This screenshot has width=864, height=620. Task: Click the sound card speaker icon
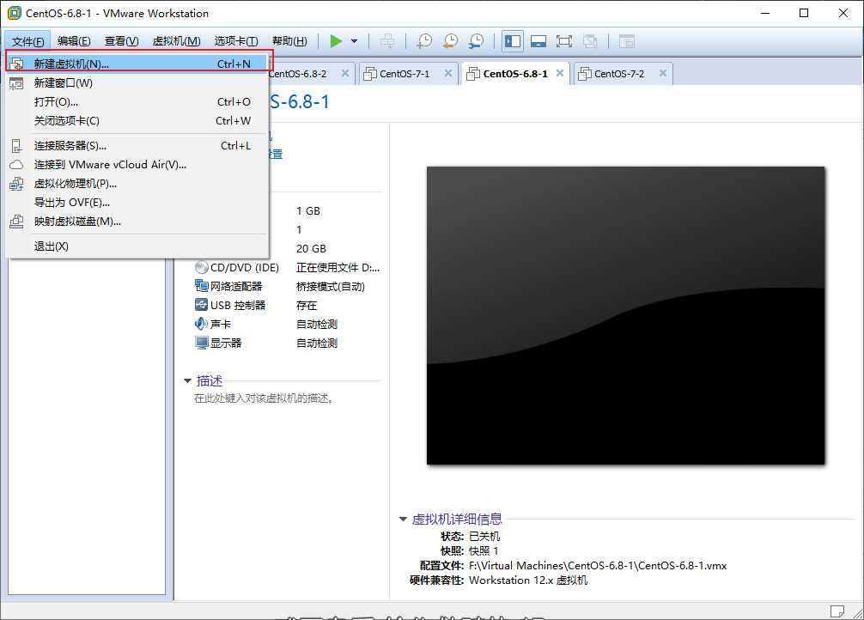[x=201, y=324]
